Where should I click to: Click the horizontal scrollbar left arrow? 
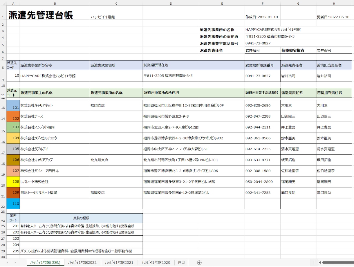(320, 262)
